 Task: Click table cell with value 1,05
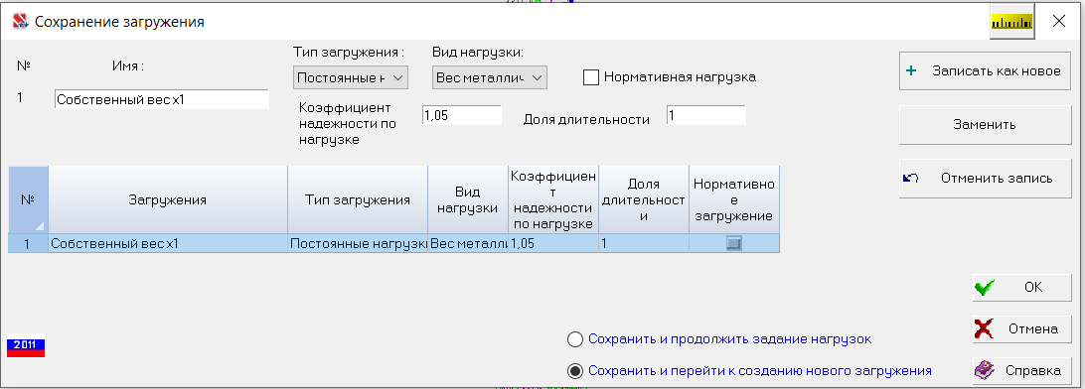[552, 243]
